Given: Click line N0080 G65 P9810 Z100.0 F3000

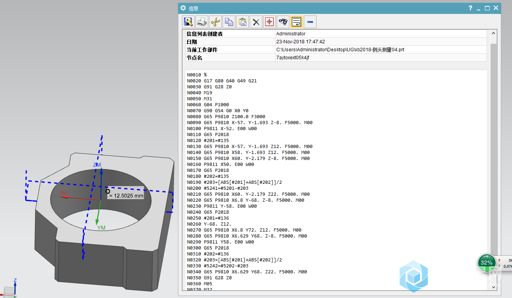Looking at the screenshot, I should pos(226,117).
